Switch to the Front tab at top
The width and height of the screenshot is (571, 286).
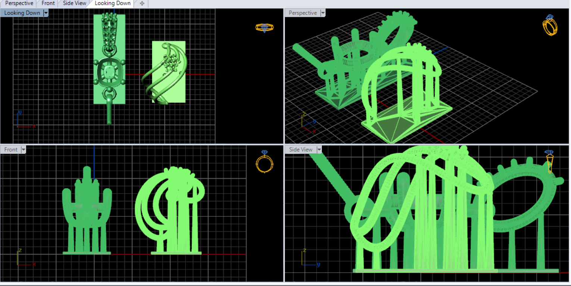coord(48,3)
